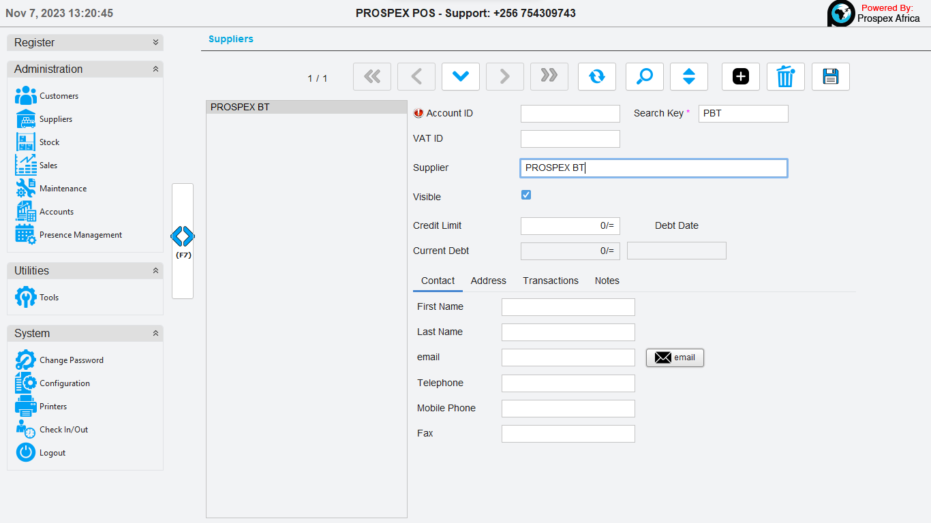Image resolution: width=931 pixels, height=523 pixels.
Task: Collapse the Utilities panel section
Action: pos(155,271)
